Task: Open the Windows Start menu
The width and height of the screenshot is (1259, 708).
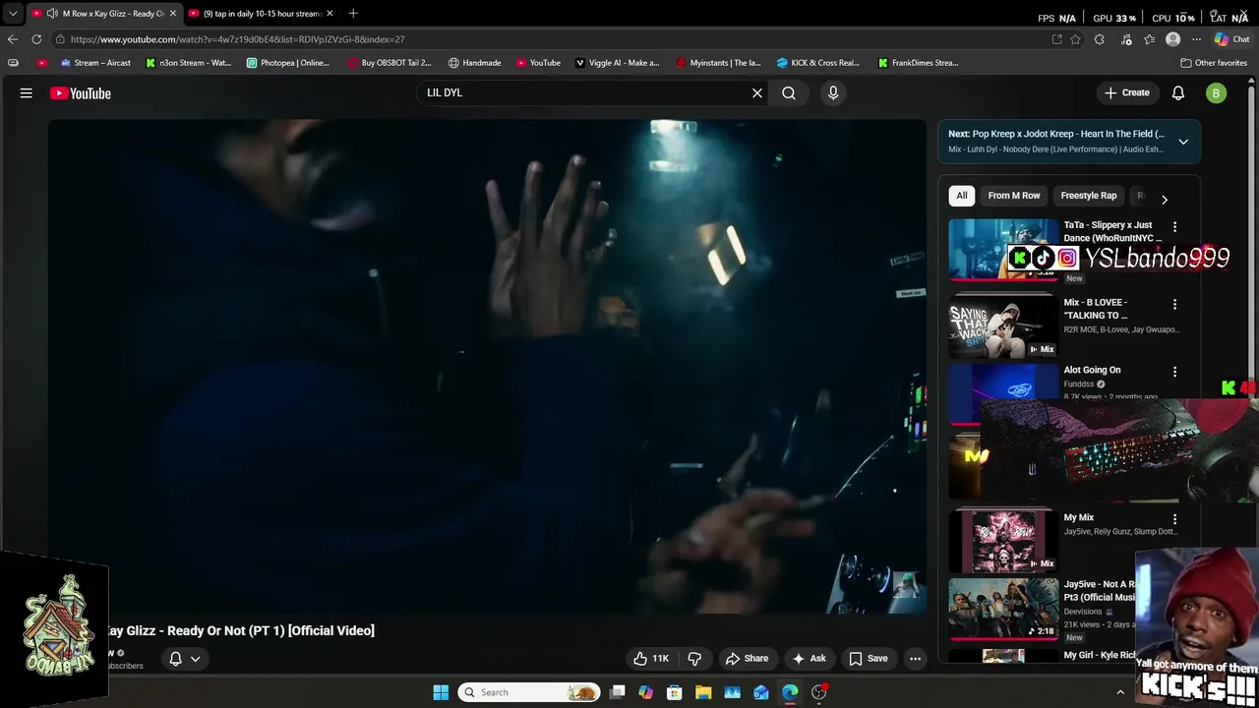Action: (x=441, y=692)
